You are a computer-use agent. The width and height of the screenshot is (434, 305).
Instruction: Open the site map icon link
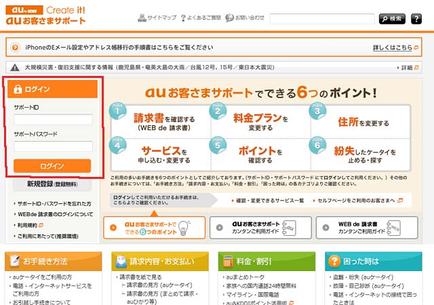click(142, 18)
